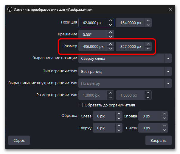Open Выравнивание позиции dropdown
Viewport: 180px width, 154px height.
pos(125,58)
